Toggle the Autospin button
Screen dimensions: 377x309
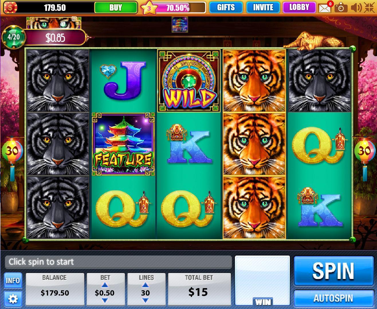click(333, 299)
